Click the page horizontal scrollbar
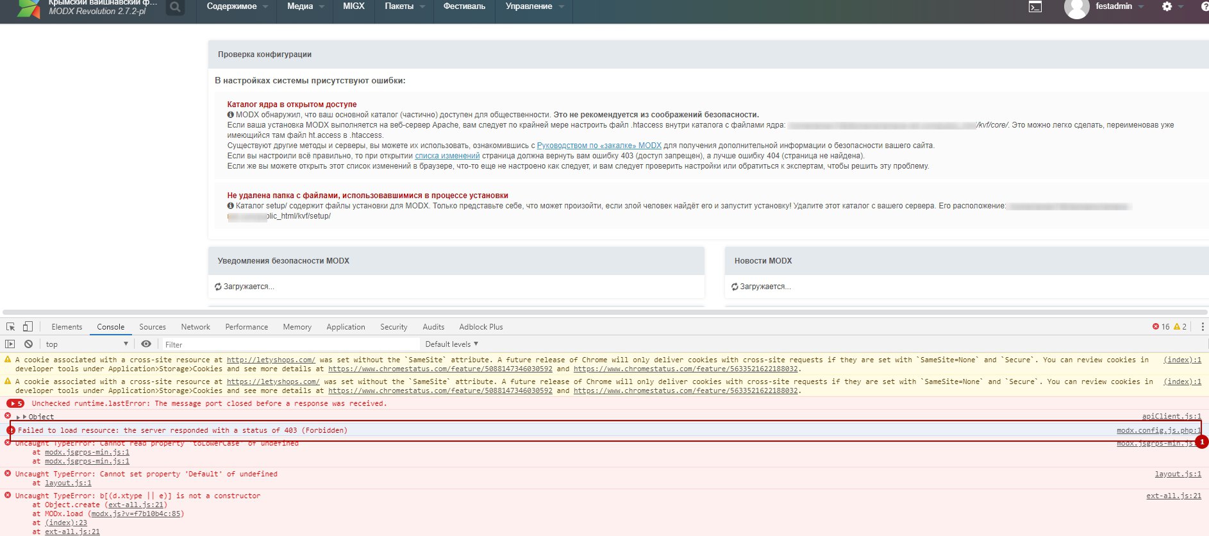Viewport: 1209px width, 536px height. pyautogui.click(x=604, y=313)
